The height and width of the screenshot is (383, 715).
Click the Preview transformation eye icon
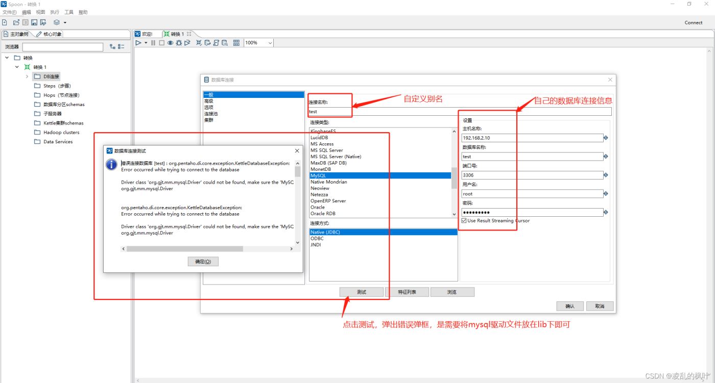tap(170, 43)
